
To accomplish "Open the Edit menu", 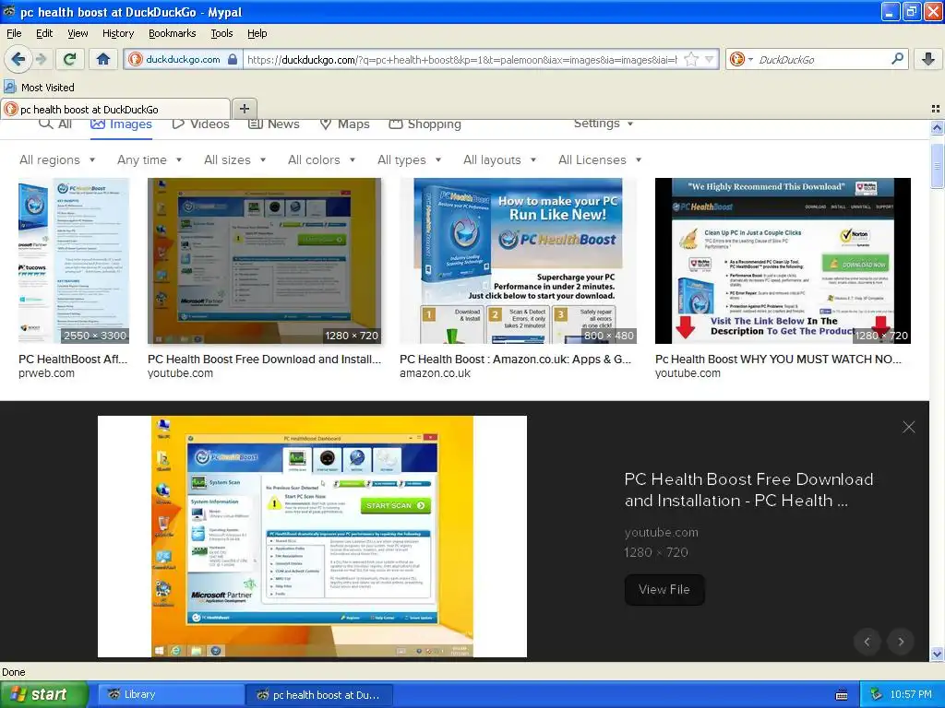I will (44, 33).
